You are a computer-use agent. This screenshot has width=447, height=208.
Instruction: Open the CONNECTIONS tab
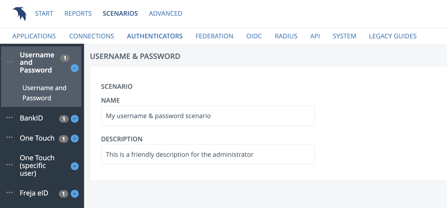point(91,36)
